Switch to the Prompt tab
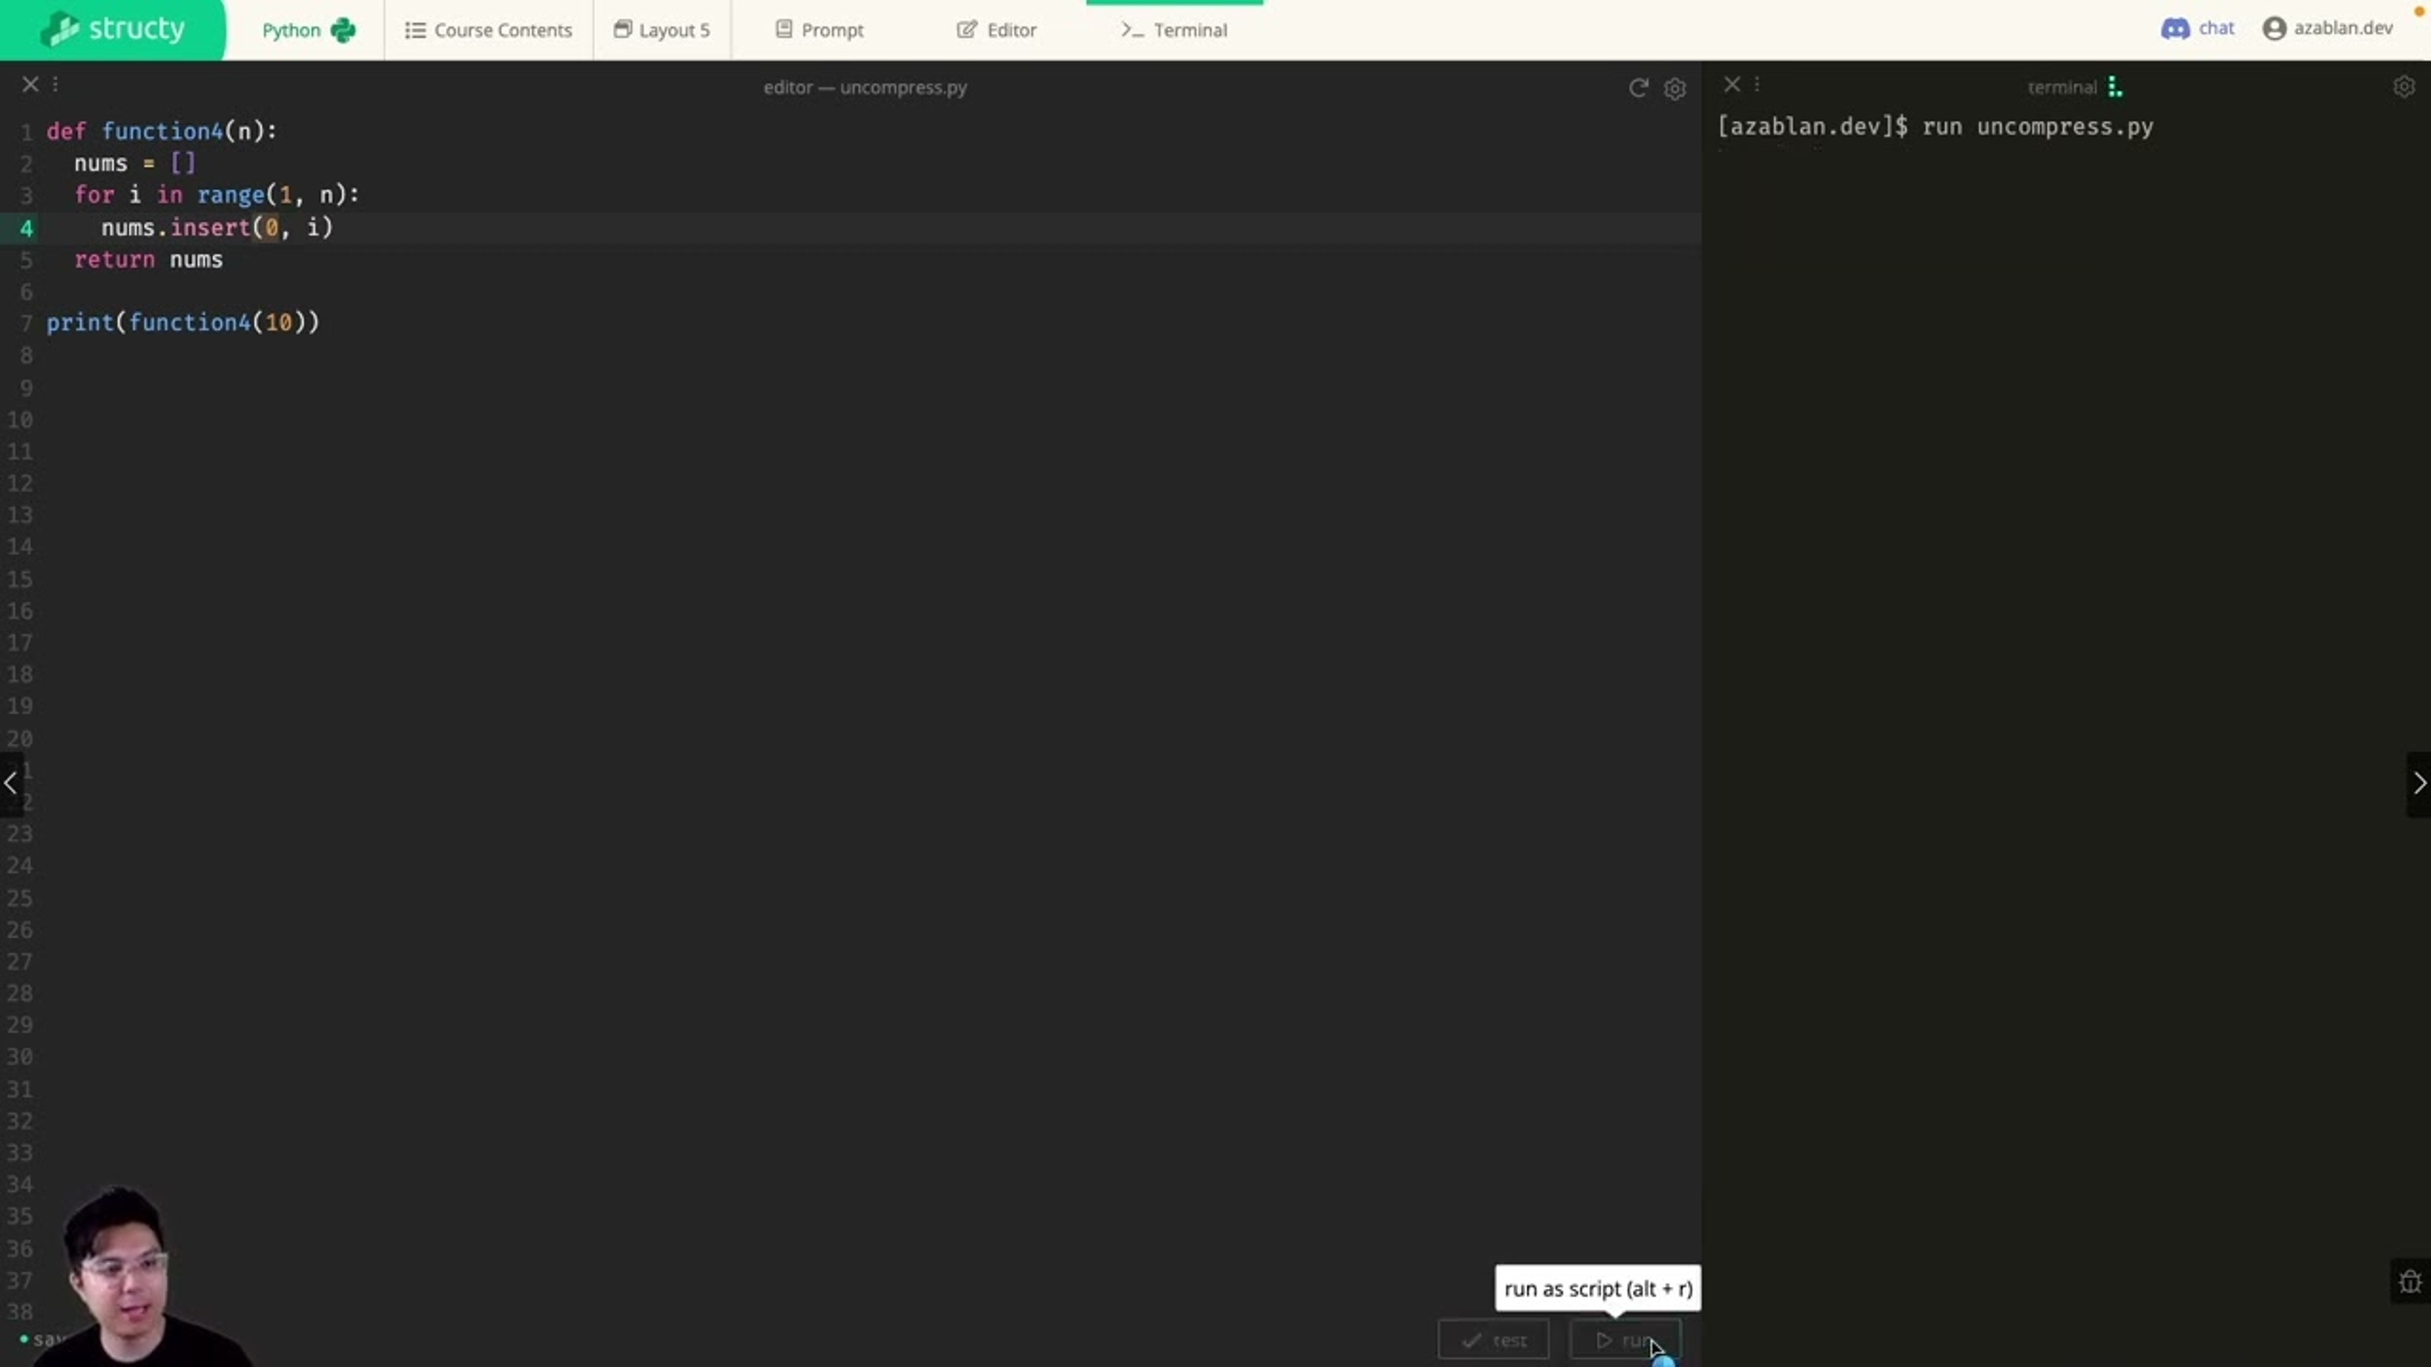 820,30
